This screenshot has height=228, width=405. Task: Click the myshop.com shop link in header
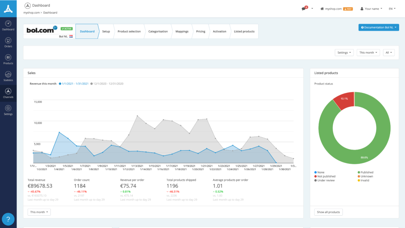(333, 9)
